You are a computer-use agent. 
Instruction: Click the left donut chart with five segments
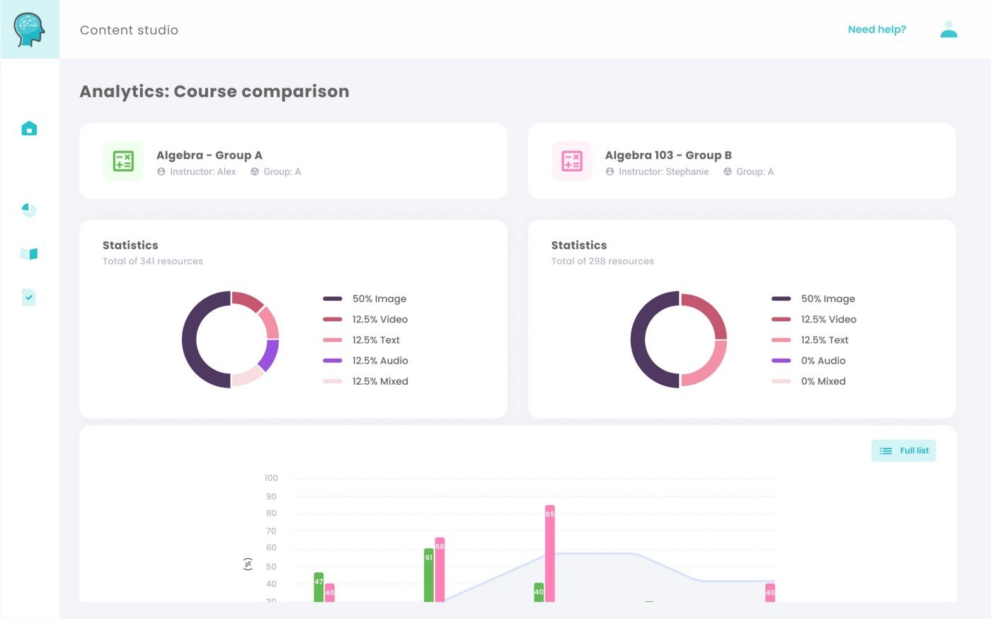click(231, 340)
